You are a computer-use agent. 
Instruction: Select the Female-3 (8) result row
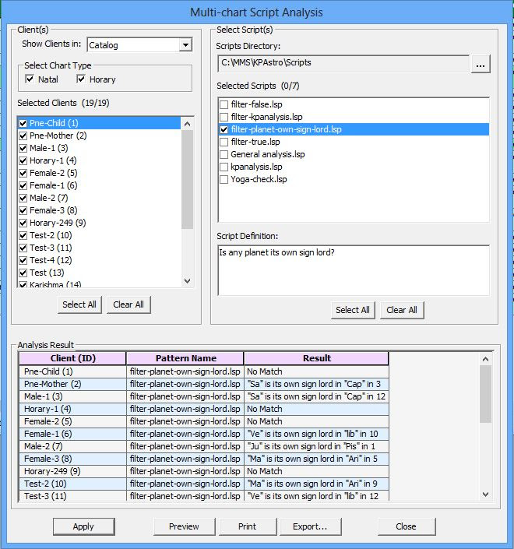pyautogui.click(x=204, y=459)
